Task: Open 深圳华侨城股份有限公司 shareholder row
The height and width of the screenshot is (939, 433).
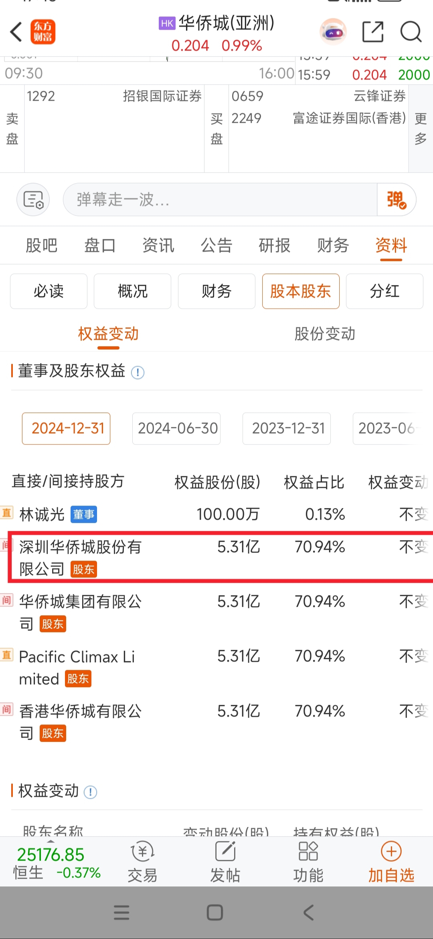Action: click(216, 558)
